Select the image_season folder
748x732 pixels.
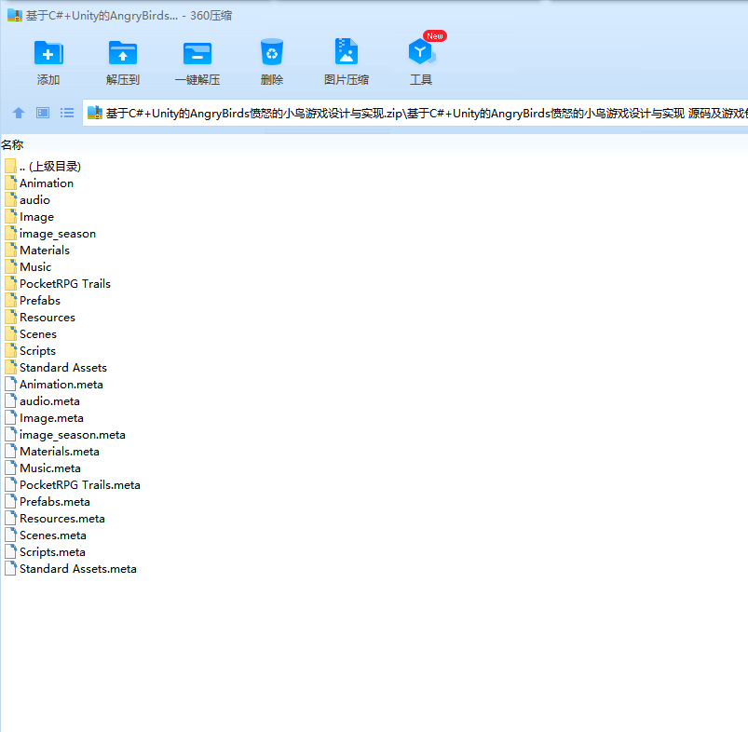point(50,234)
